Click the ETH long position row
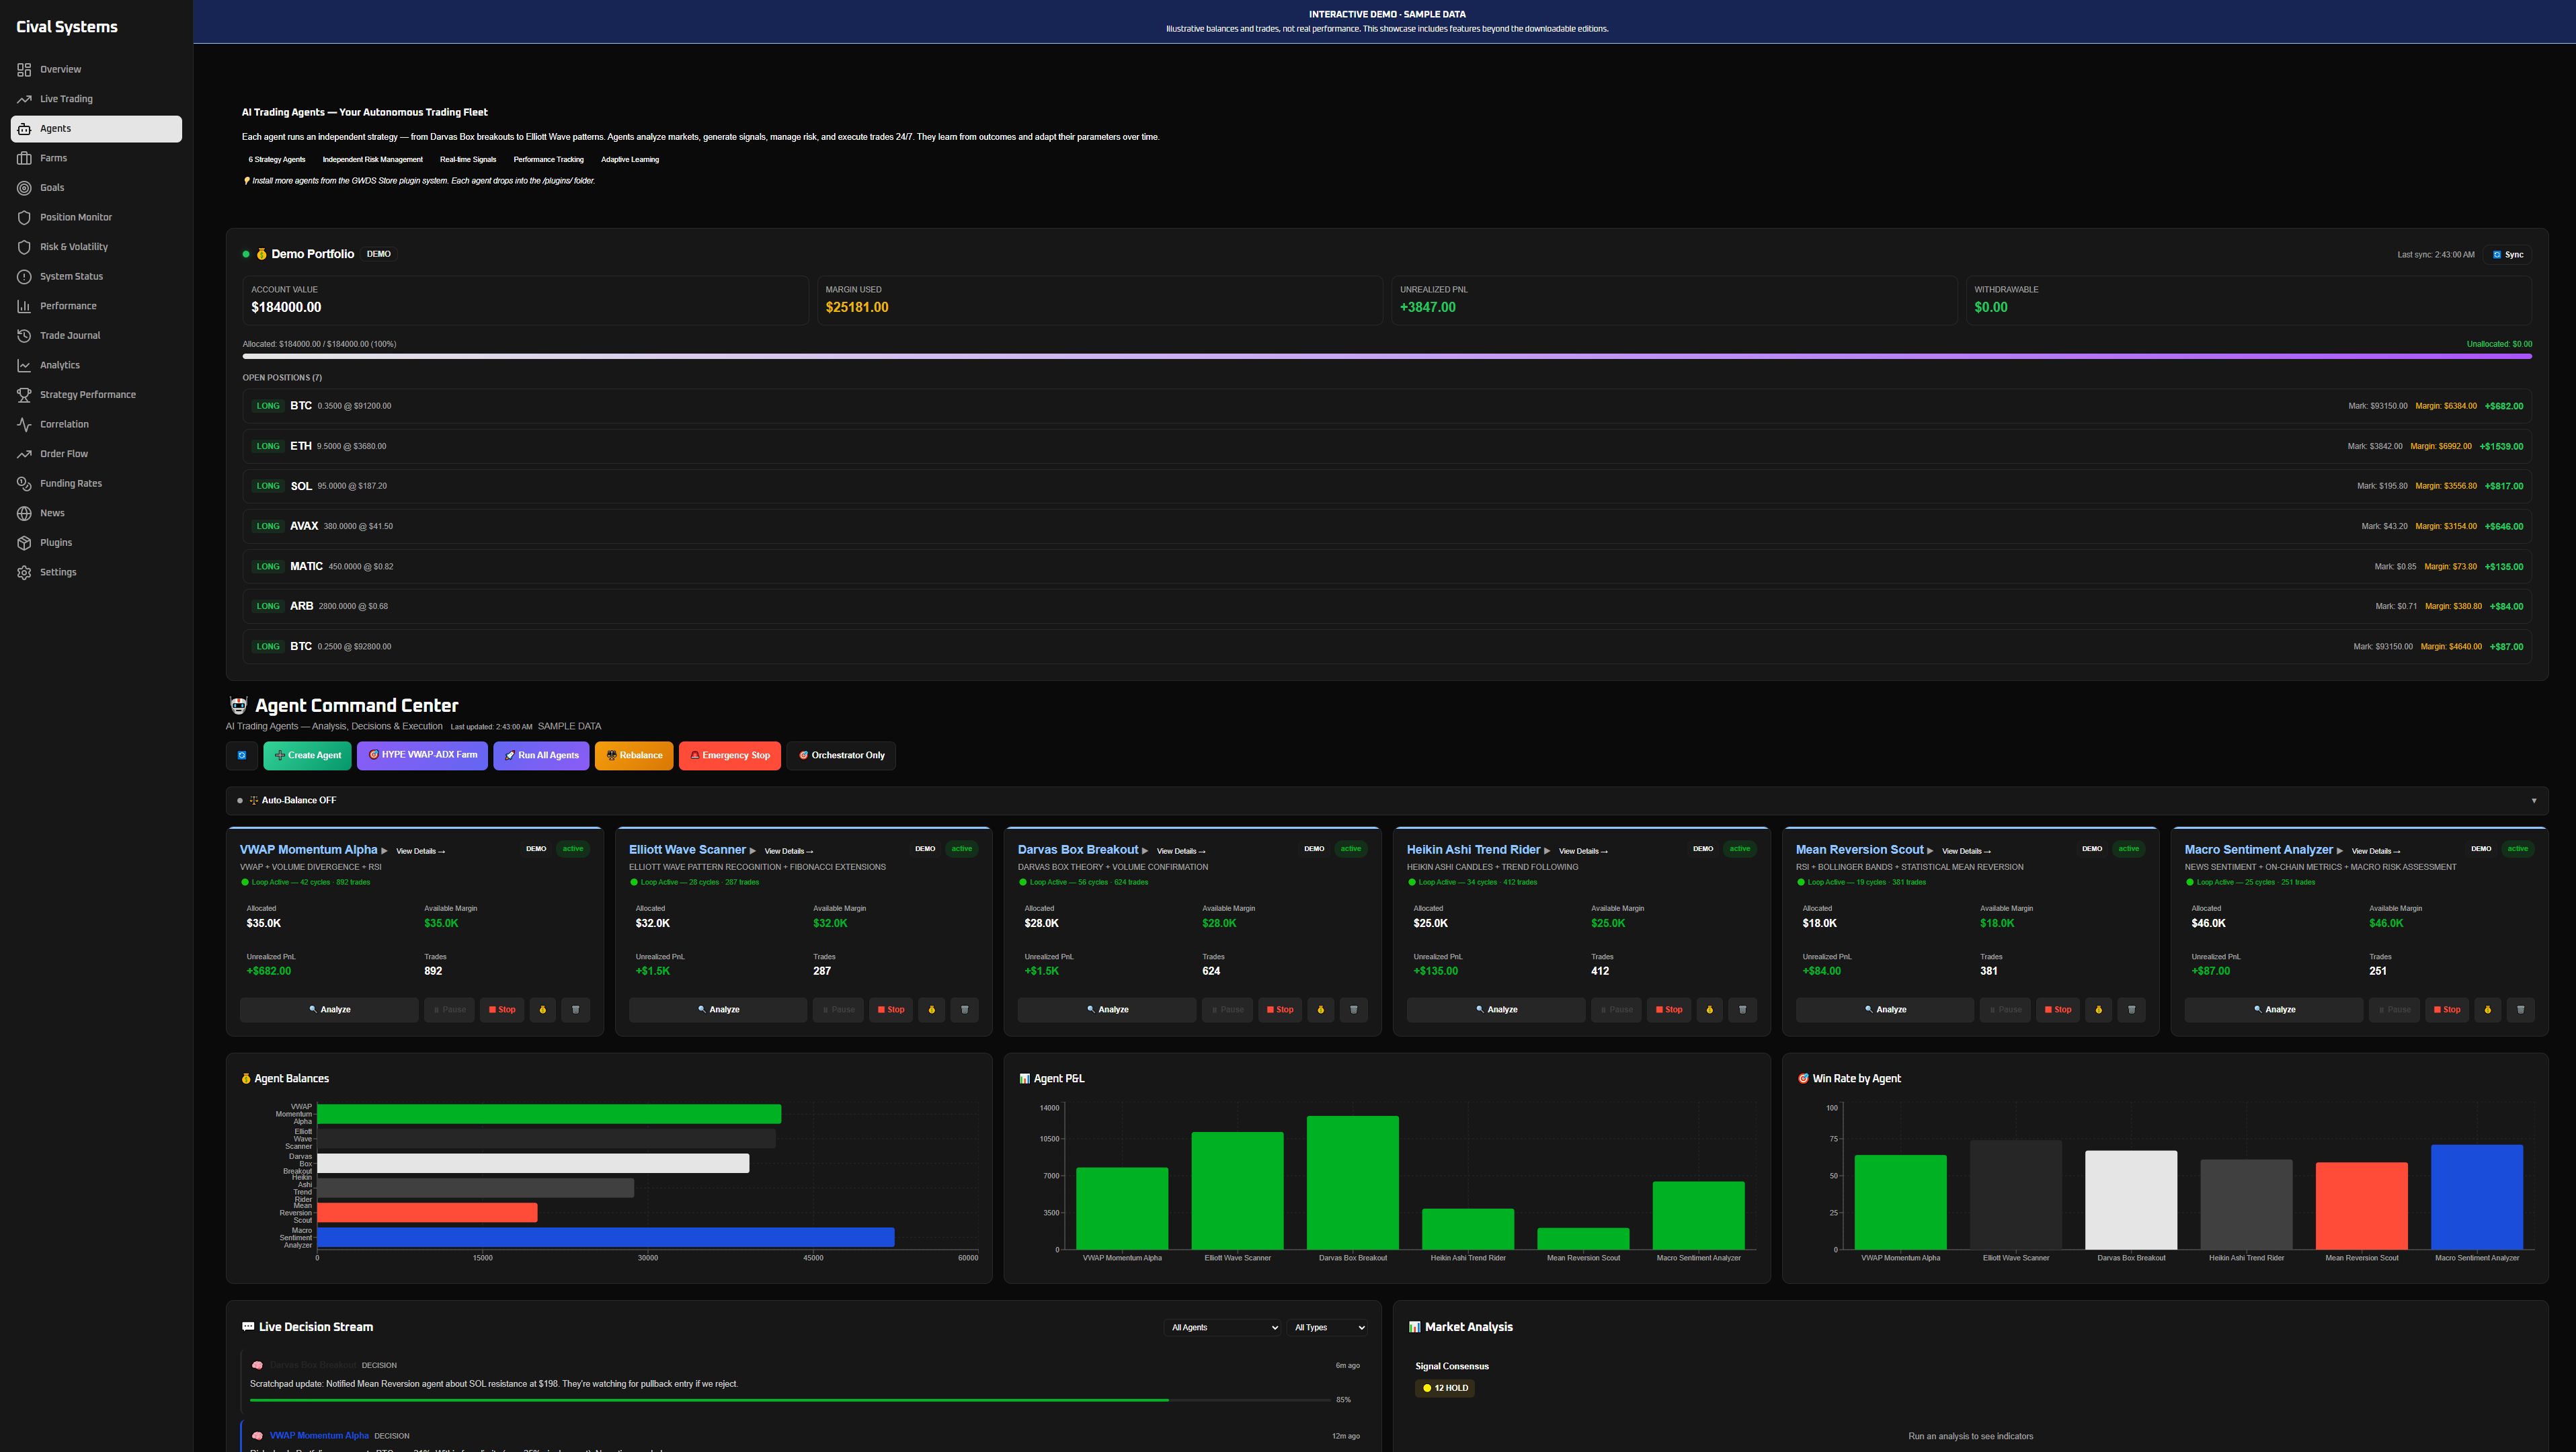This screenshot has width=2576, height=1452. [x=1387, y=446]
